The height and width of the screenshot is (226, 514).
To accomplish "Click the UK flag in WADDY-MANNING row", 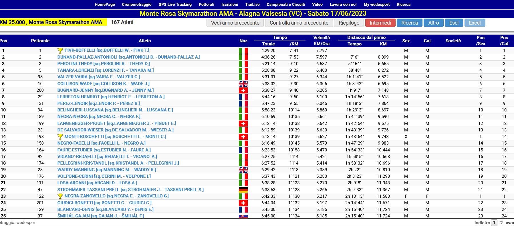I will pos(243,170).
